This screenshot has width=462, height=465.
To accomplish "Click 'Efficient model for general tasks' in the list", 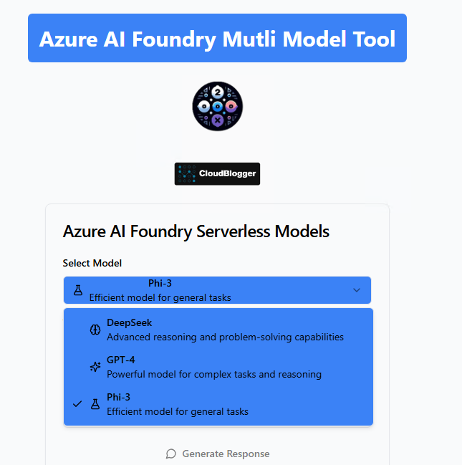I will pos(178,411).
